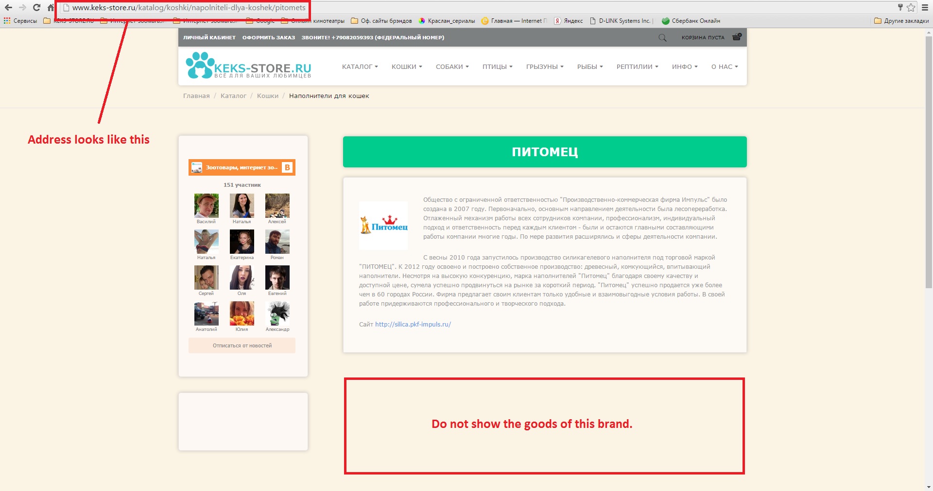This screenshot has width=933, height=491.
Task: Open Анатолий's profile photo
Action: [206, 313]
